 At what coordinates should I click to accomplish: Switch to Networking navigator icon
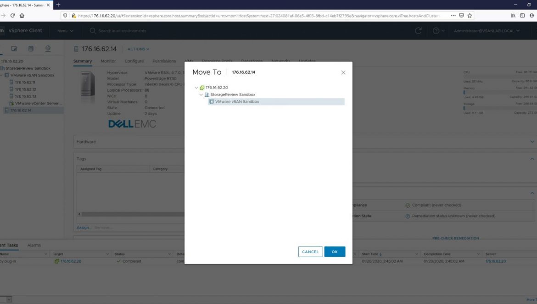pyautogui.click(x=48, y=49)
